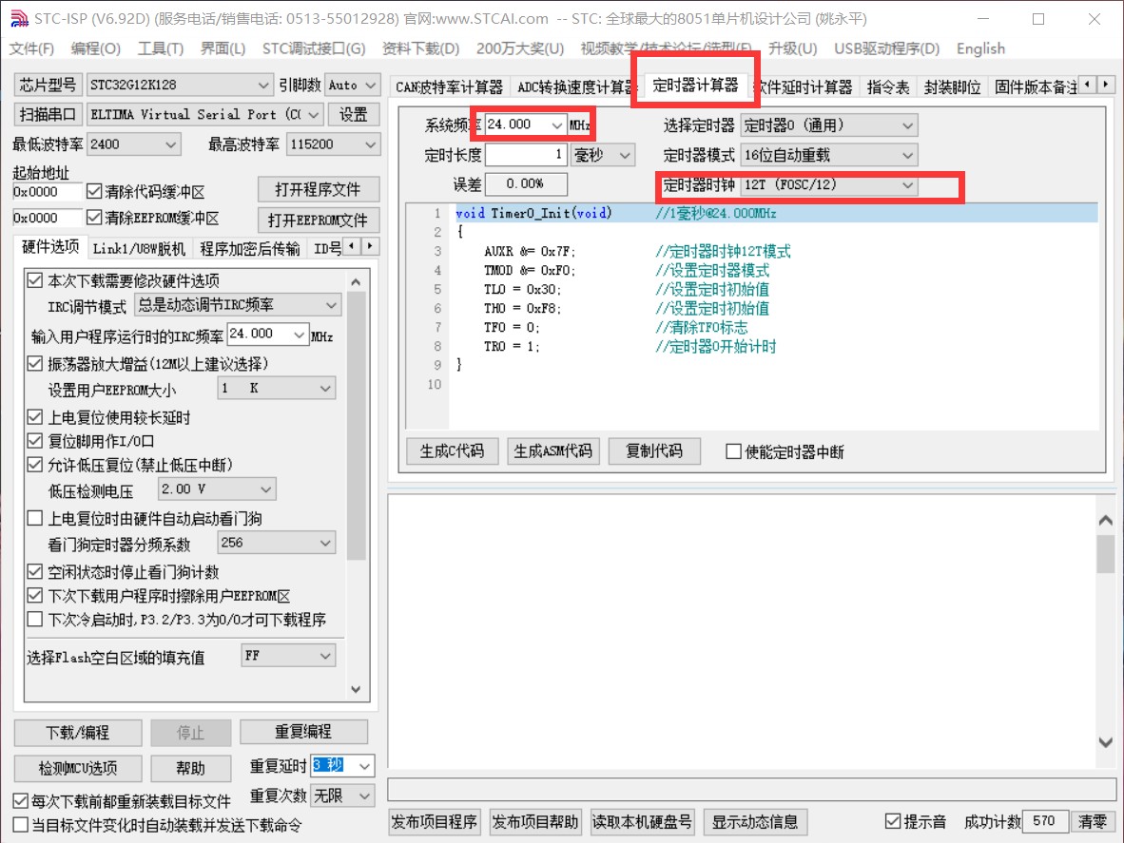Click the code start address 0x0000 field
The image size is (1124, 843).
point(48,191)
